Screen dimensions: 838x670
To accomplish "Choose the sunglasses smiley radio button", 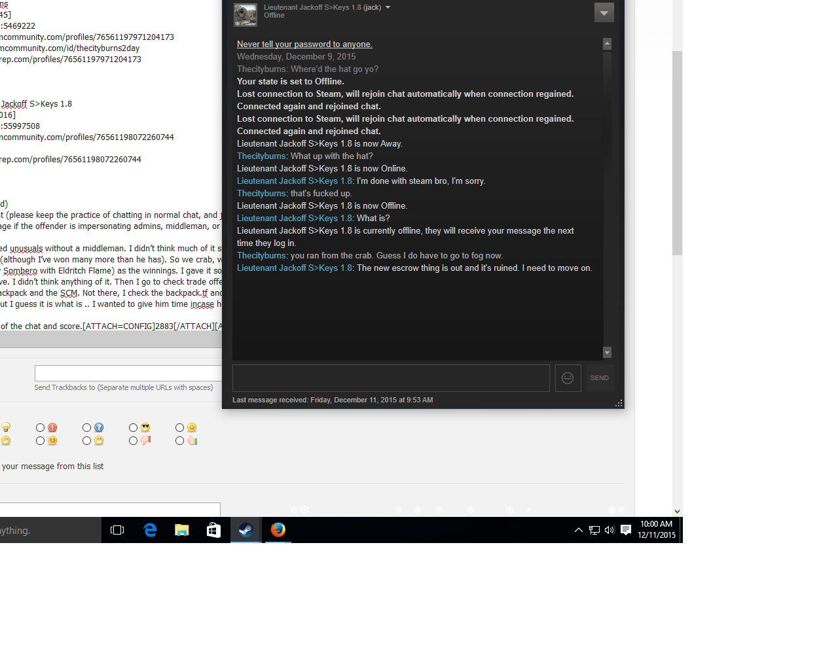I will [133, 428].
